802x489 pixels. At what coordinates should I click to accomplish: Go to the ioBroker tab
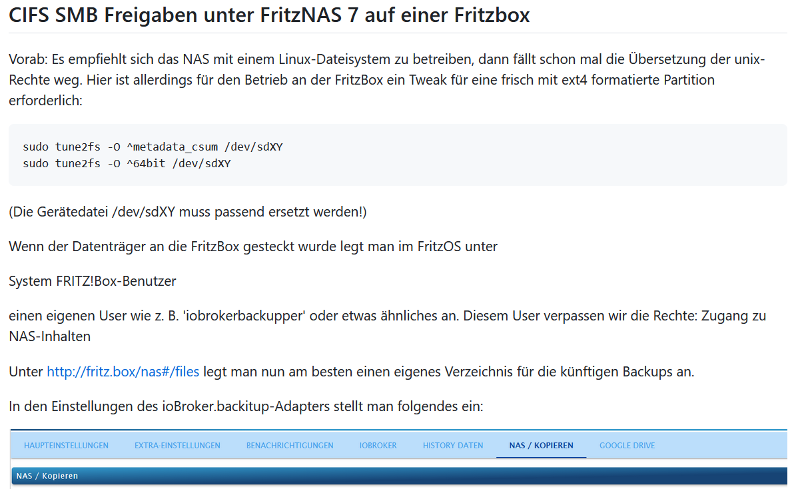tap(378, 446)
